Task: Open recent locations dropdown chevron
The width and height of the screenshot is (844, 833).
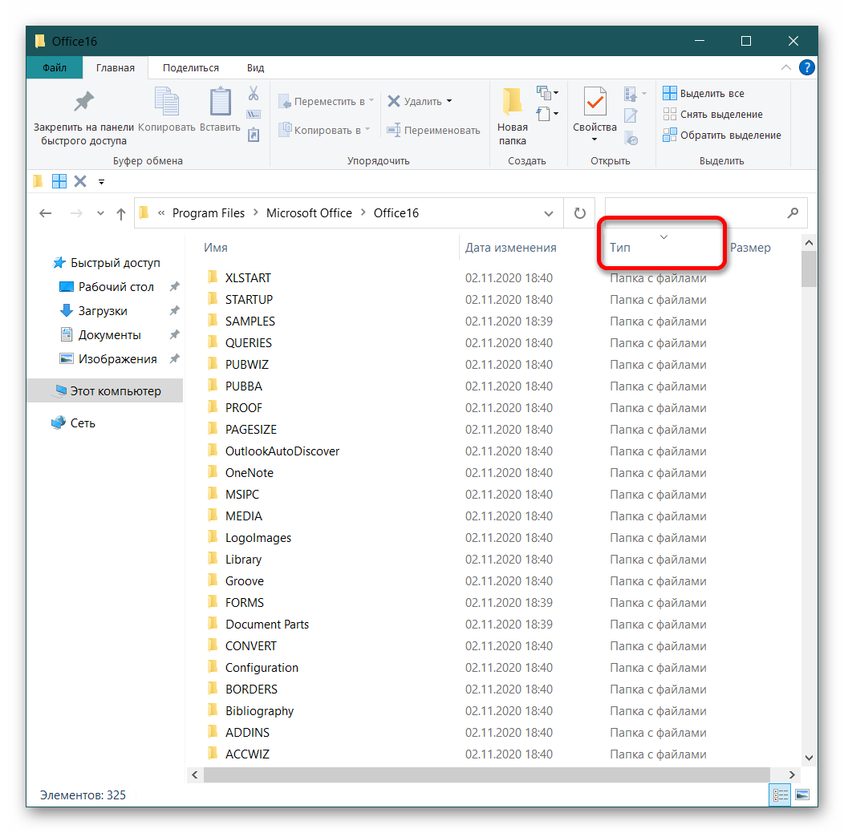Action: tap(100, 213)
